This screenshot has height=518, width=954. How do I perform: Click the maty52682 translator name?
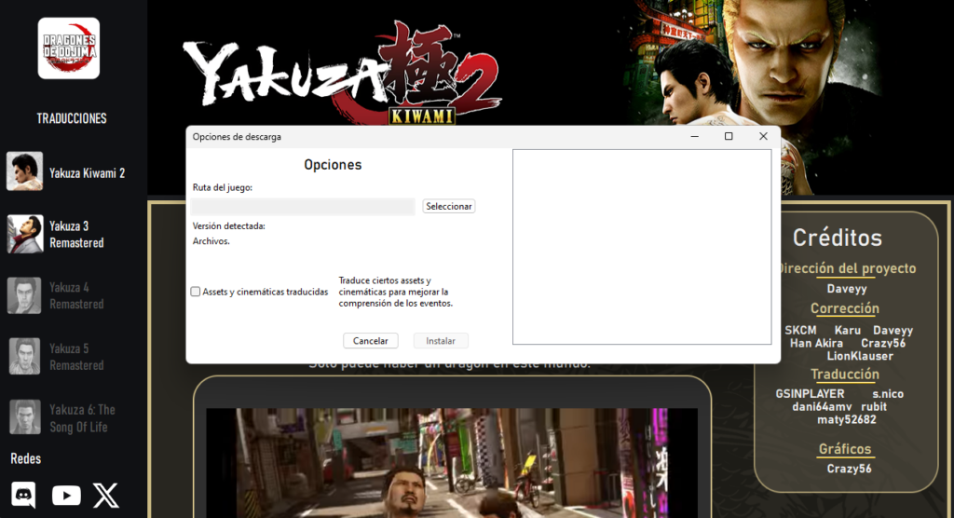[x=846, y=419]
